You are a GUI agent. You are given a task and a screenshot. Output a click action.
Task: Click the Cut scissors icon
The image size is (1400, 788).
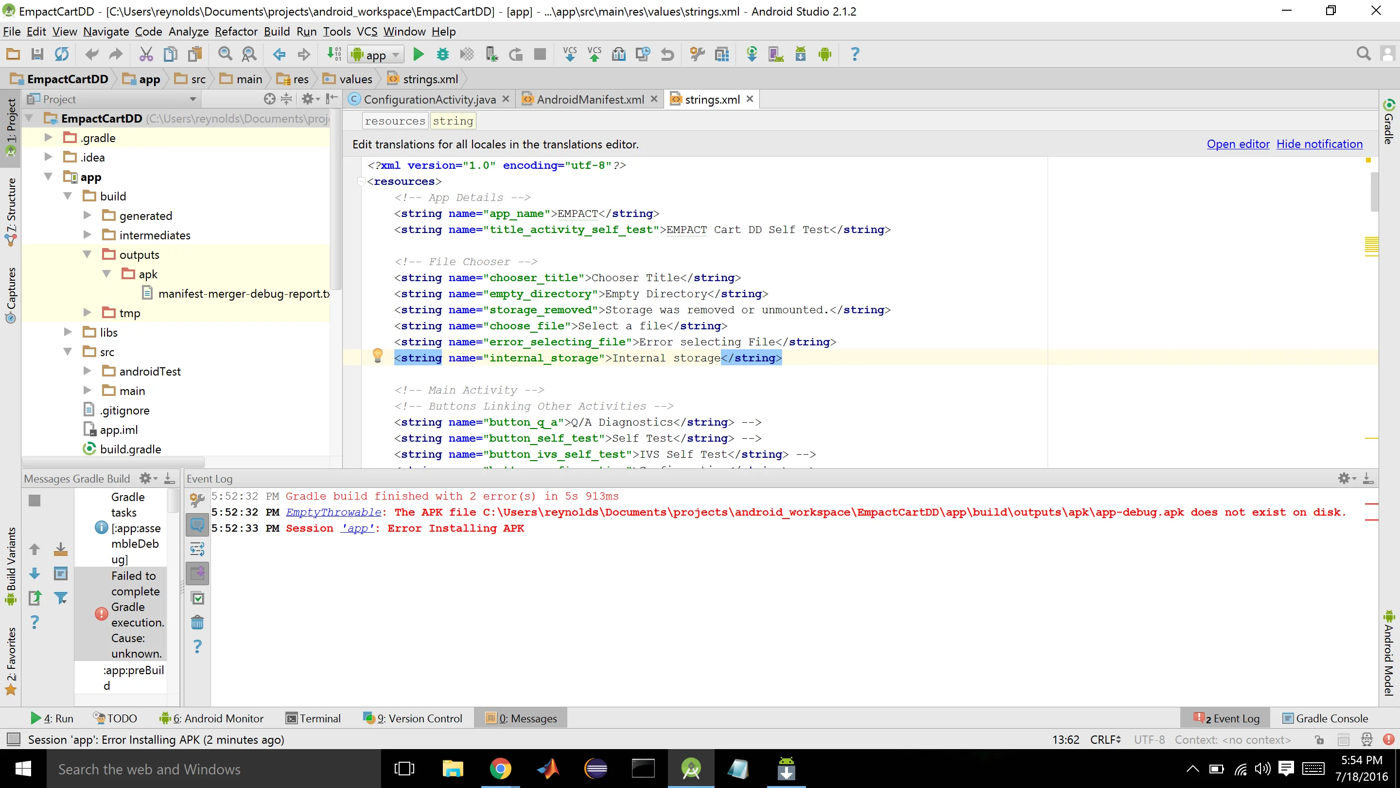146,54
